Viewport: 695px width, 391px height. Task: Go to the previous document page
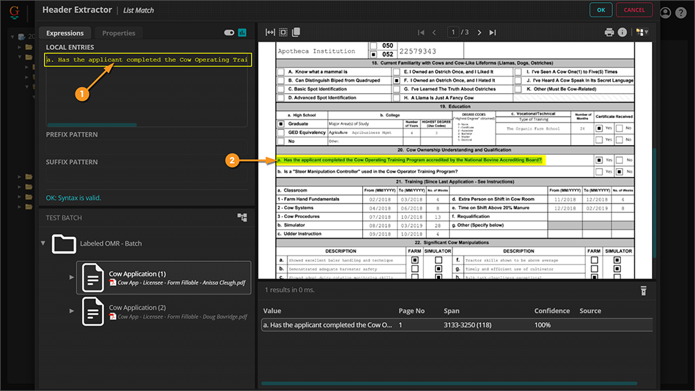click(x=434, y=33)
